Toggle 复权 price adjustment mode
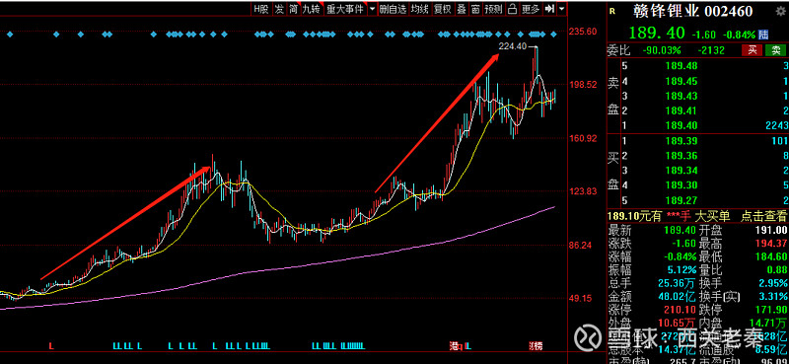This screenshot has height=364, width=789. tap(442, 9)
